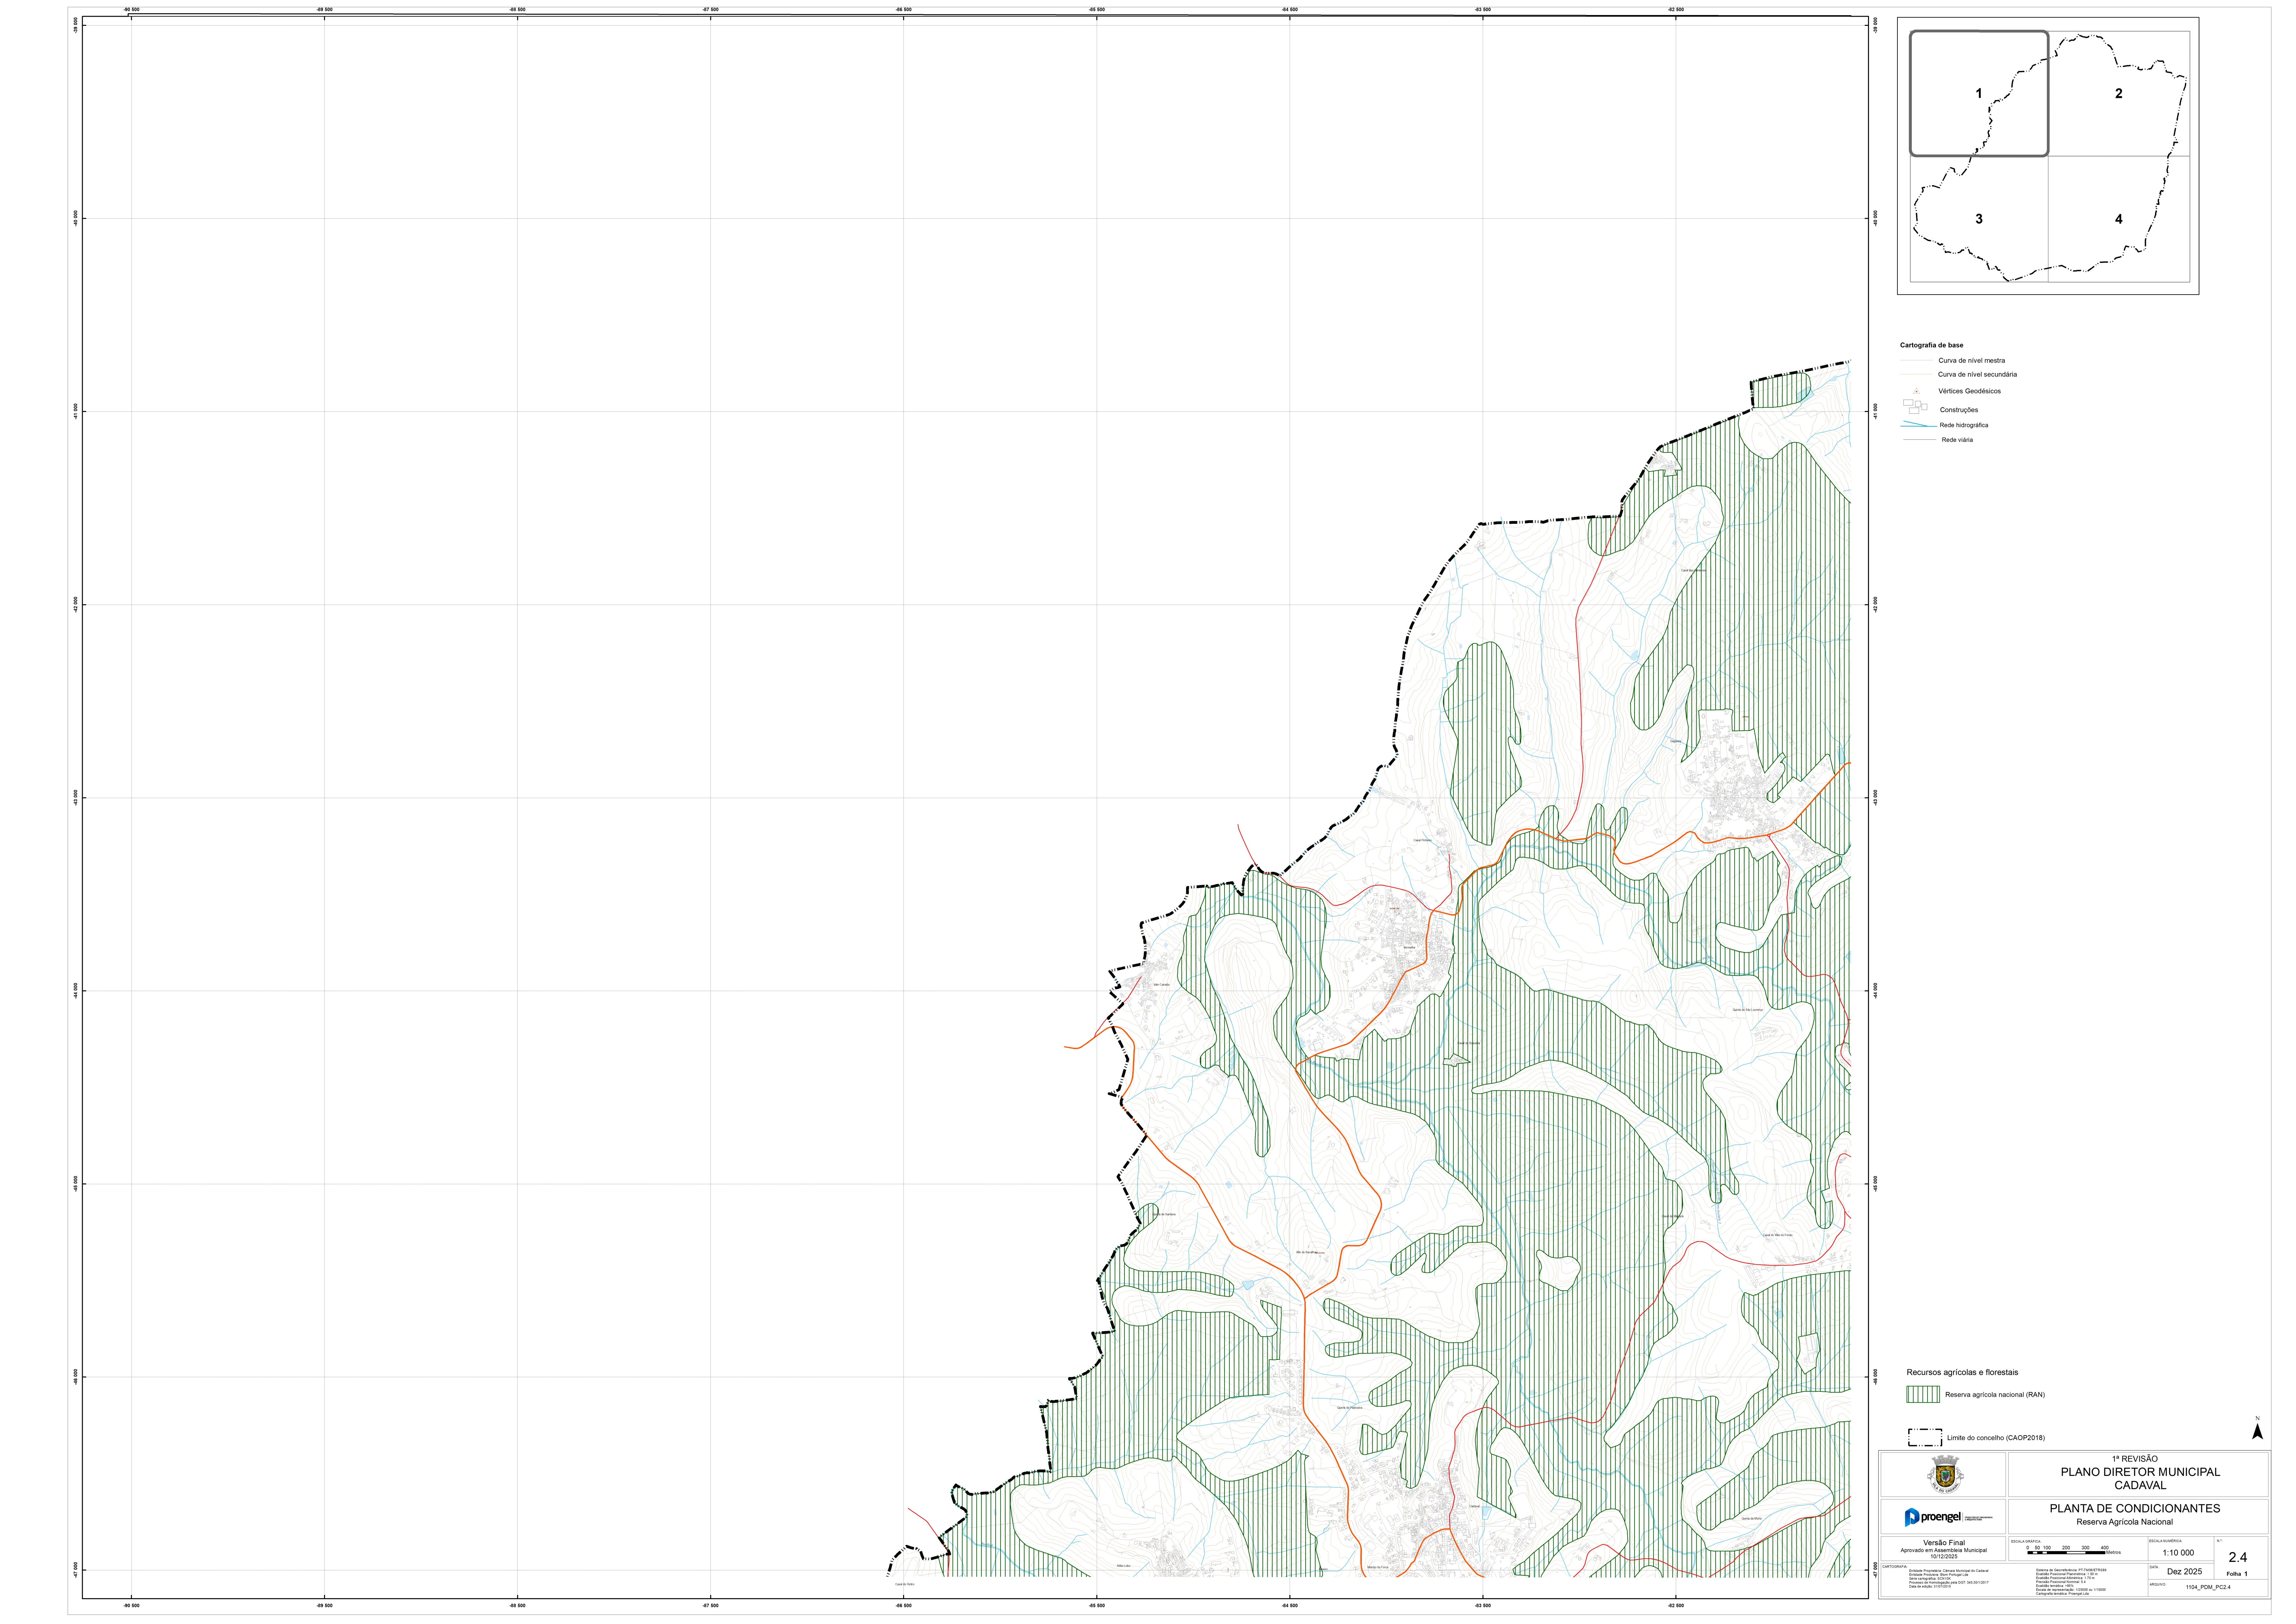This screenshot has height=1624, width=2296.
Task: Click the 'Rede viária' legend label
Action: pyautogui.click(x=1957, y=440)
